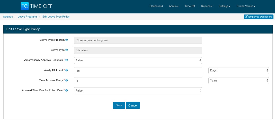Expand the Settings navigation menu
The image size is (275, 123).
[224, 6]
